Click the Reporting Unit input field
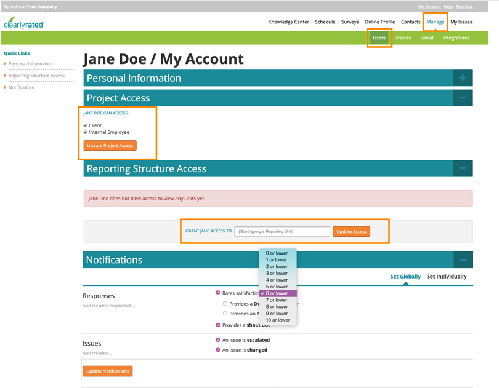The image size is (499, 388). (x=283, y=231)
